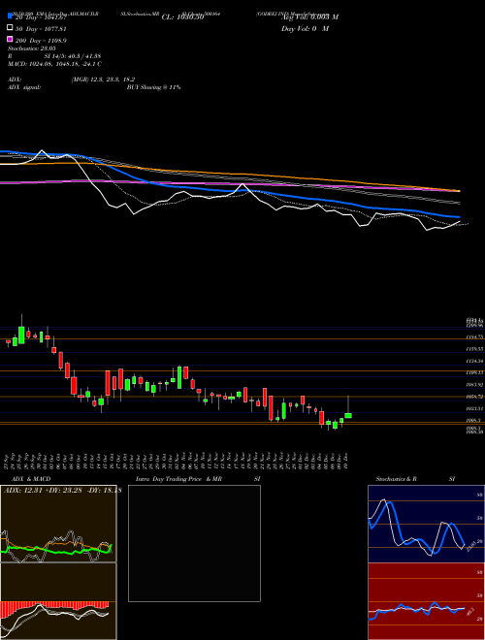Click the 1159.55 price axis label
485x640 pixels.
474,349
